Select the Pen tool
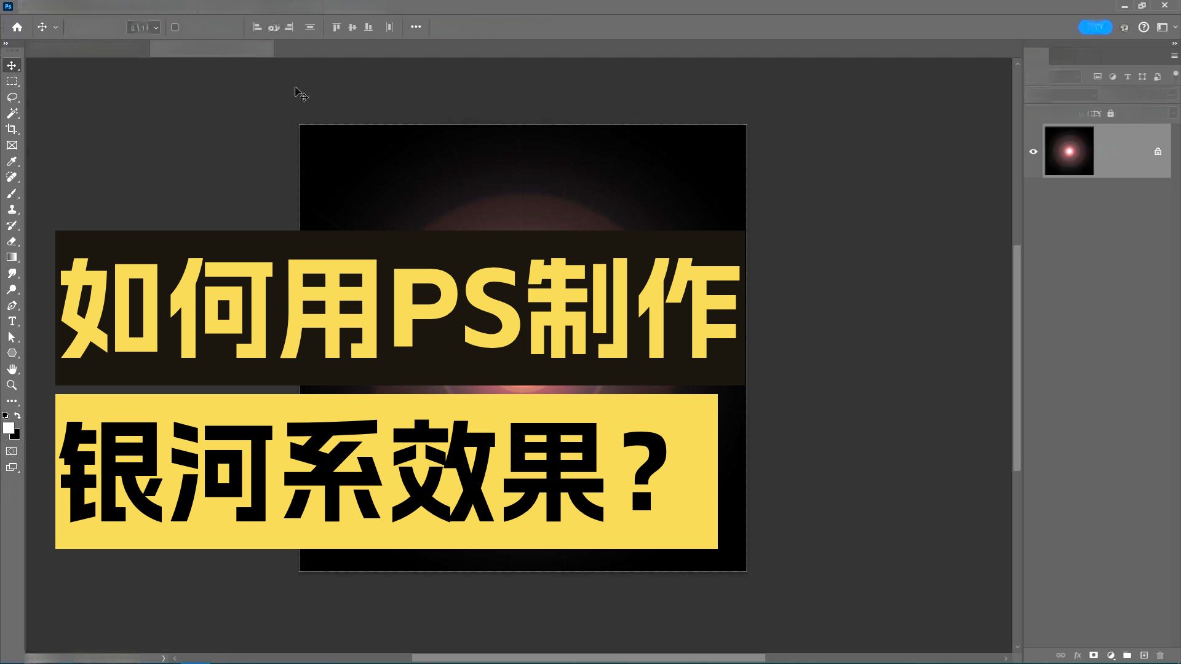The height and width of the screenshot is (664, 1181). 12,305
